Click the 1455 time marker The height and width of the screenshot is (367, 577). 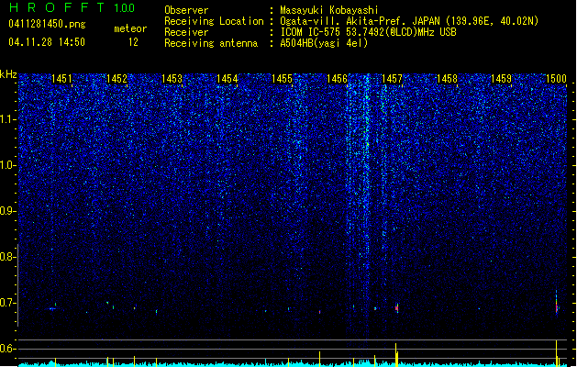pos(282,79)
